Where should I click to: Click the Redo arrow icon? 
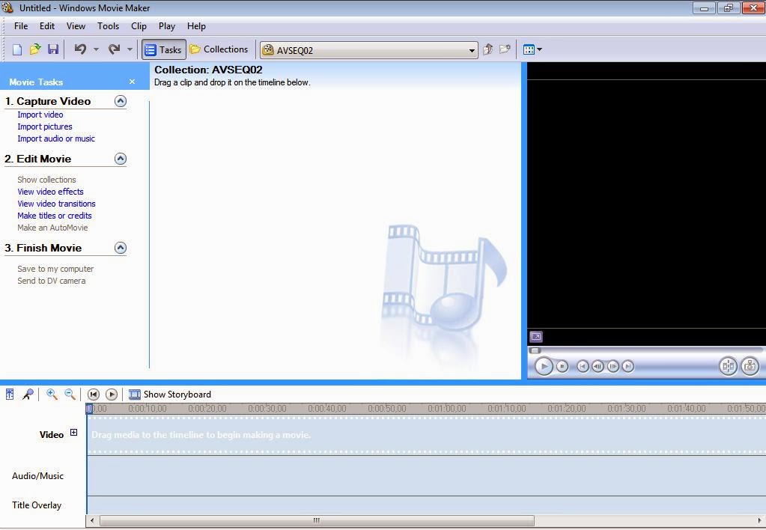pos(114,49)
